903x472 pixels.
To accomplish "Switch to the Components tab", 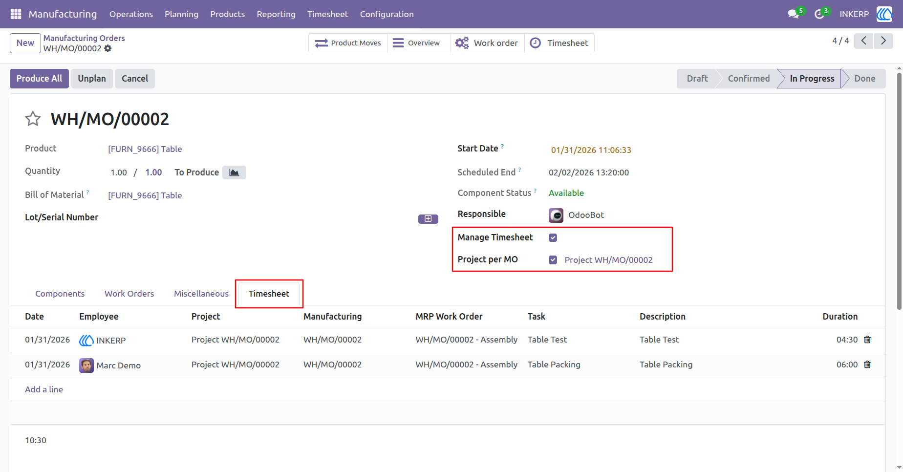I will click(x=60, y=294).
